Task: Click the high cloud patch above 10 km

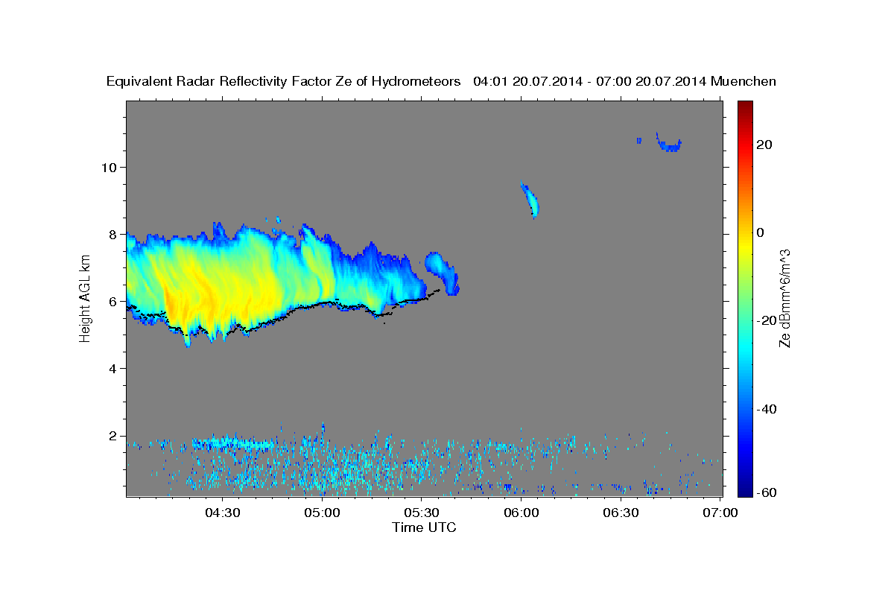Action: click(669, 142)
